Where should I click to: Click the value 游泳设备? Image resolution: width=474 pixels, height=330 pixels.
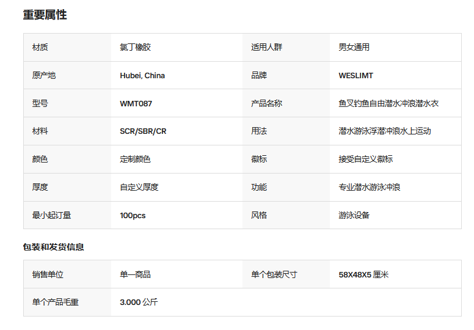tap(354, 215)
